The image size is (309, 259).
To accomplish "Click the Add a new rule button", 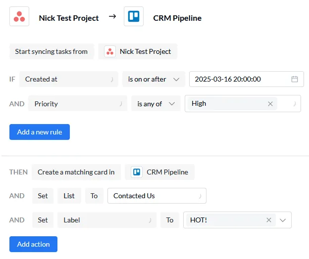I will [40, 132].
